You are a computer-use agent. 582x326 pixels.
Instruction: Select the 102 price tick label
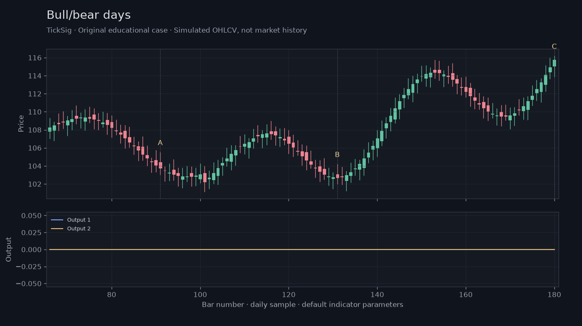[x=34, y=184]
